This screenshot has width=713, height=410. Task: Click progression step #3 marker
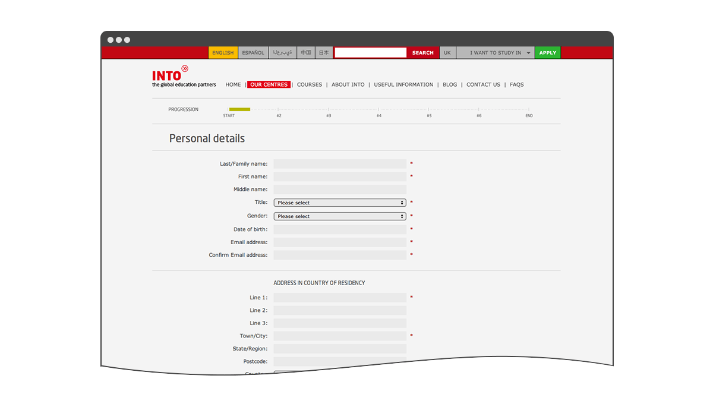click(x=329, y=115)
